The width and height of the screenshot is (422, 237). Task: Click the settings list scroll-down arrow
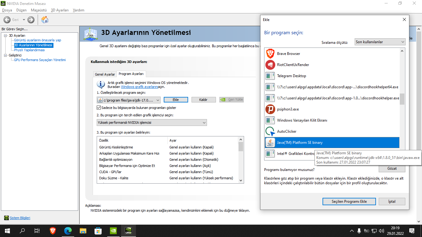[241, 181]
